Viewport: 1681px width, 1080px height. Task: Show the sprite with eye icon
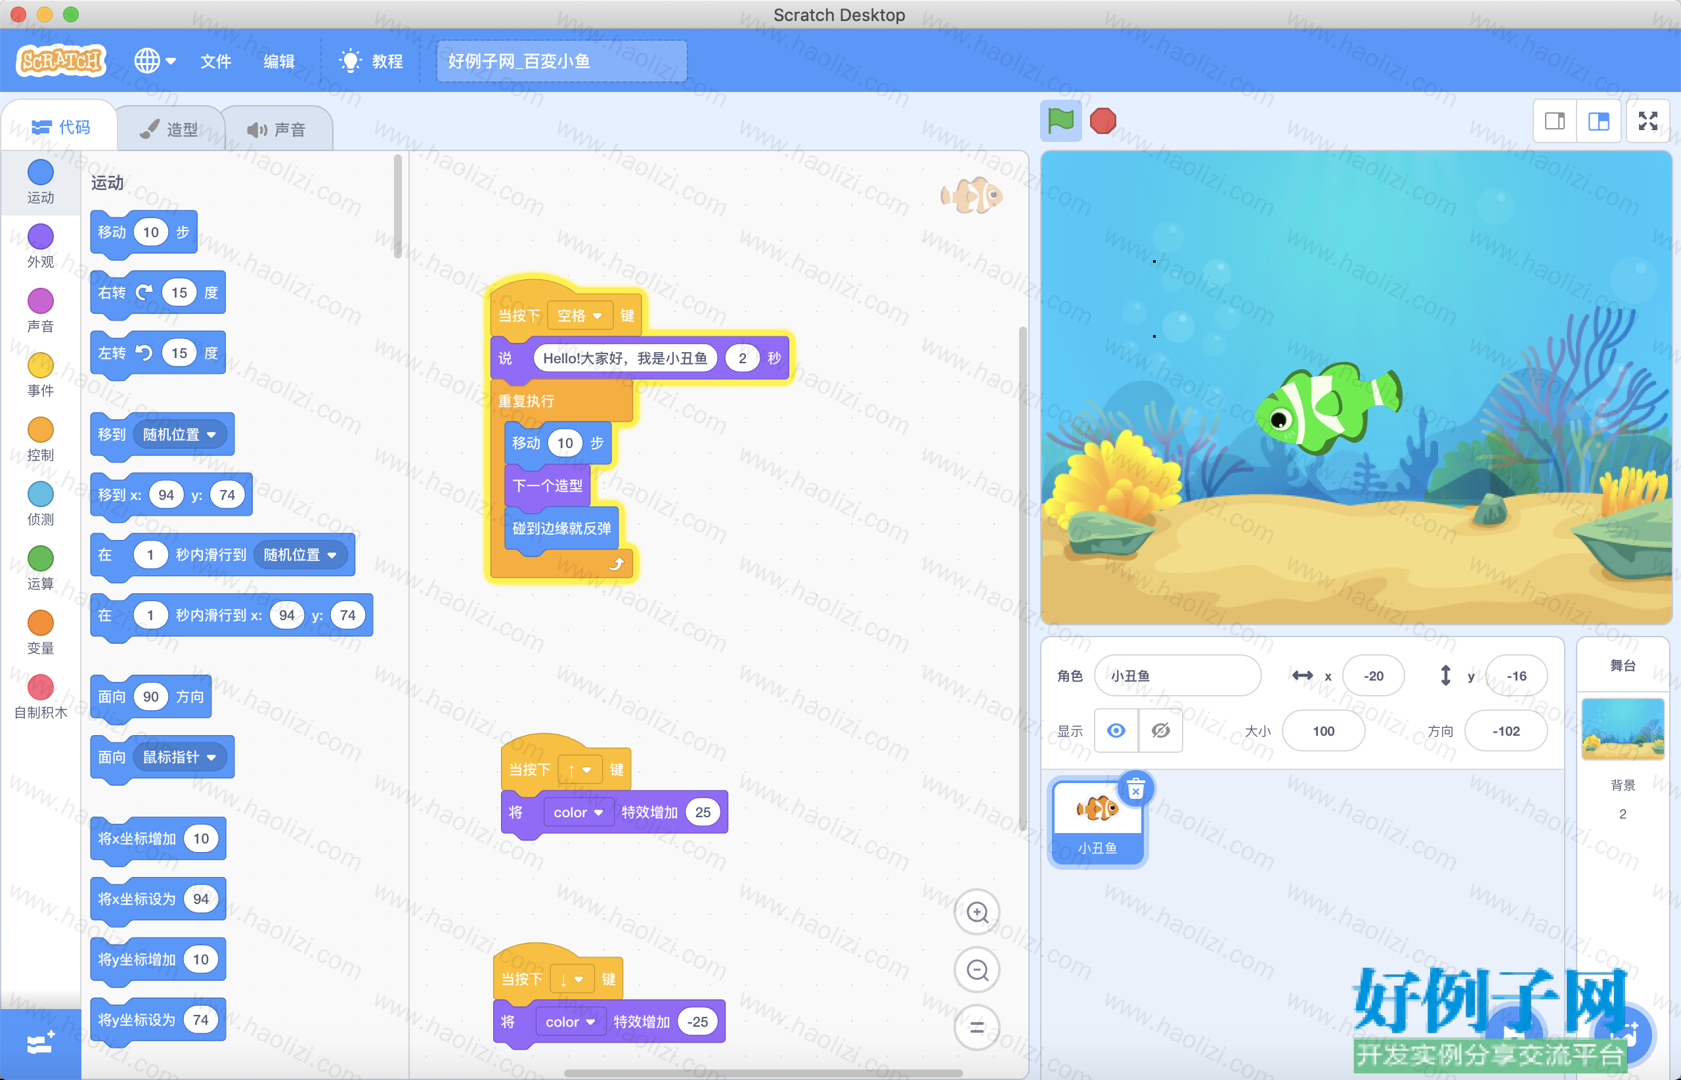[x=1116, y=731]
